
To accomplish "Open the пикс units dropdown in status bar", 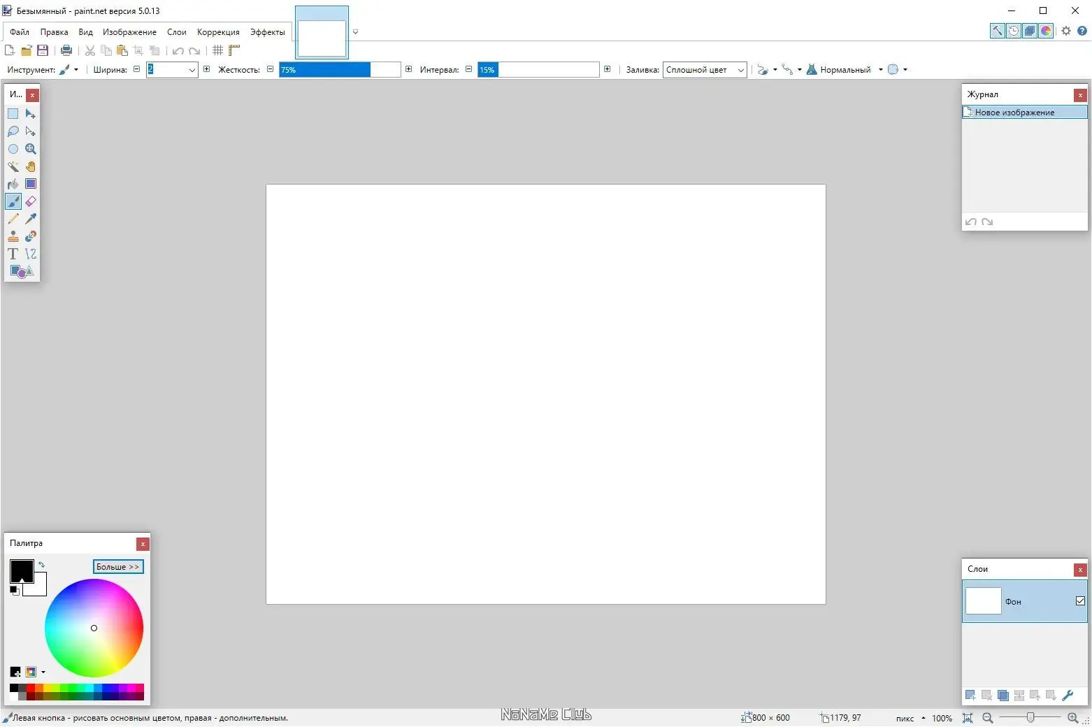I will click(x=910, y=718).
